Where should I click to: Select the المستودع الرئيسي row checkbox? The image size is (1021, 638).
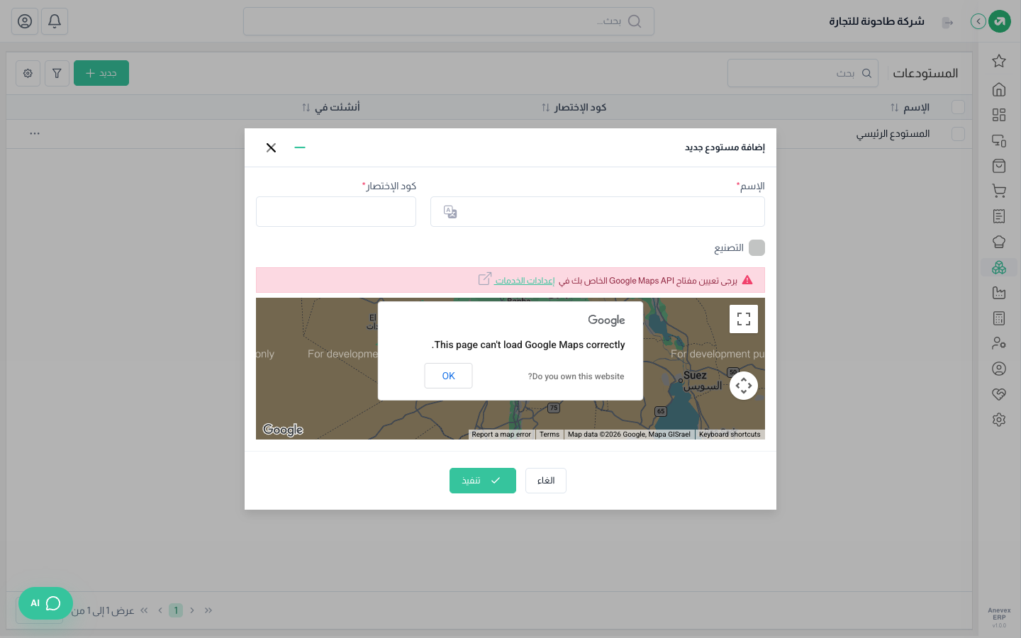pos(958,134)
